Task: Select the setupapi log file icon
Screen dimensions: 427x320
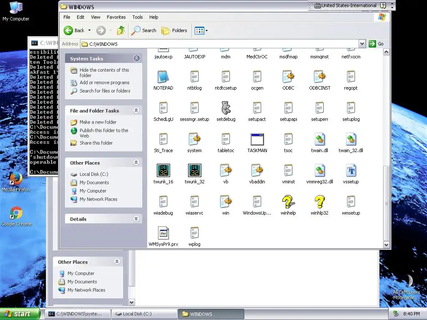Action: coord(288,108)
